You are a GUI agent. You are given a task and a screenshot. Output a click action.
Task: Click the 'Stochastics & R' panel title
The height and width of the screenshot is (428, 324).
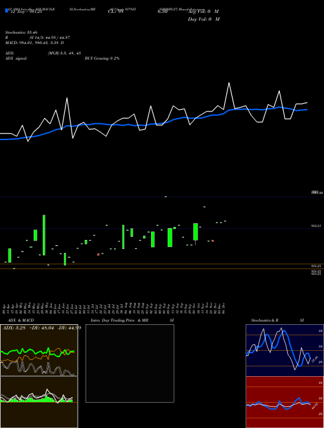click(264, 320)
